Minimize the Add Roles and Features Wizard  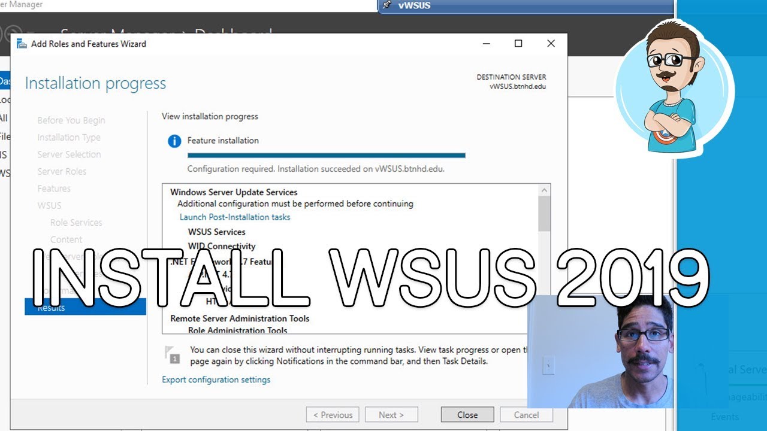487,43
